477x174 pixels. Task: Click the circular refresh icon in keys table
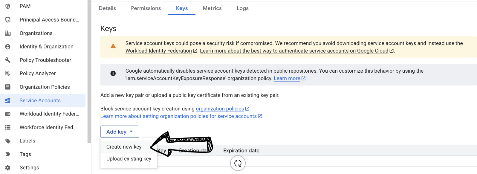pyautogui.click(x=238, y=163)
